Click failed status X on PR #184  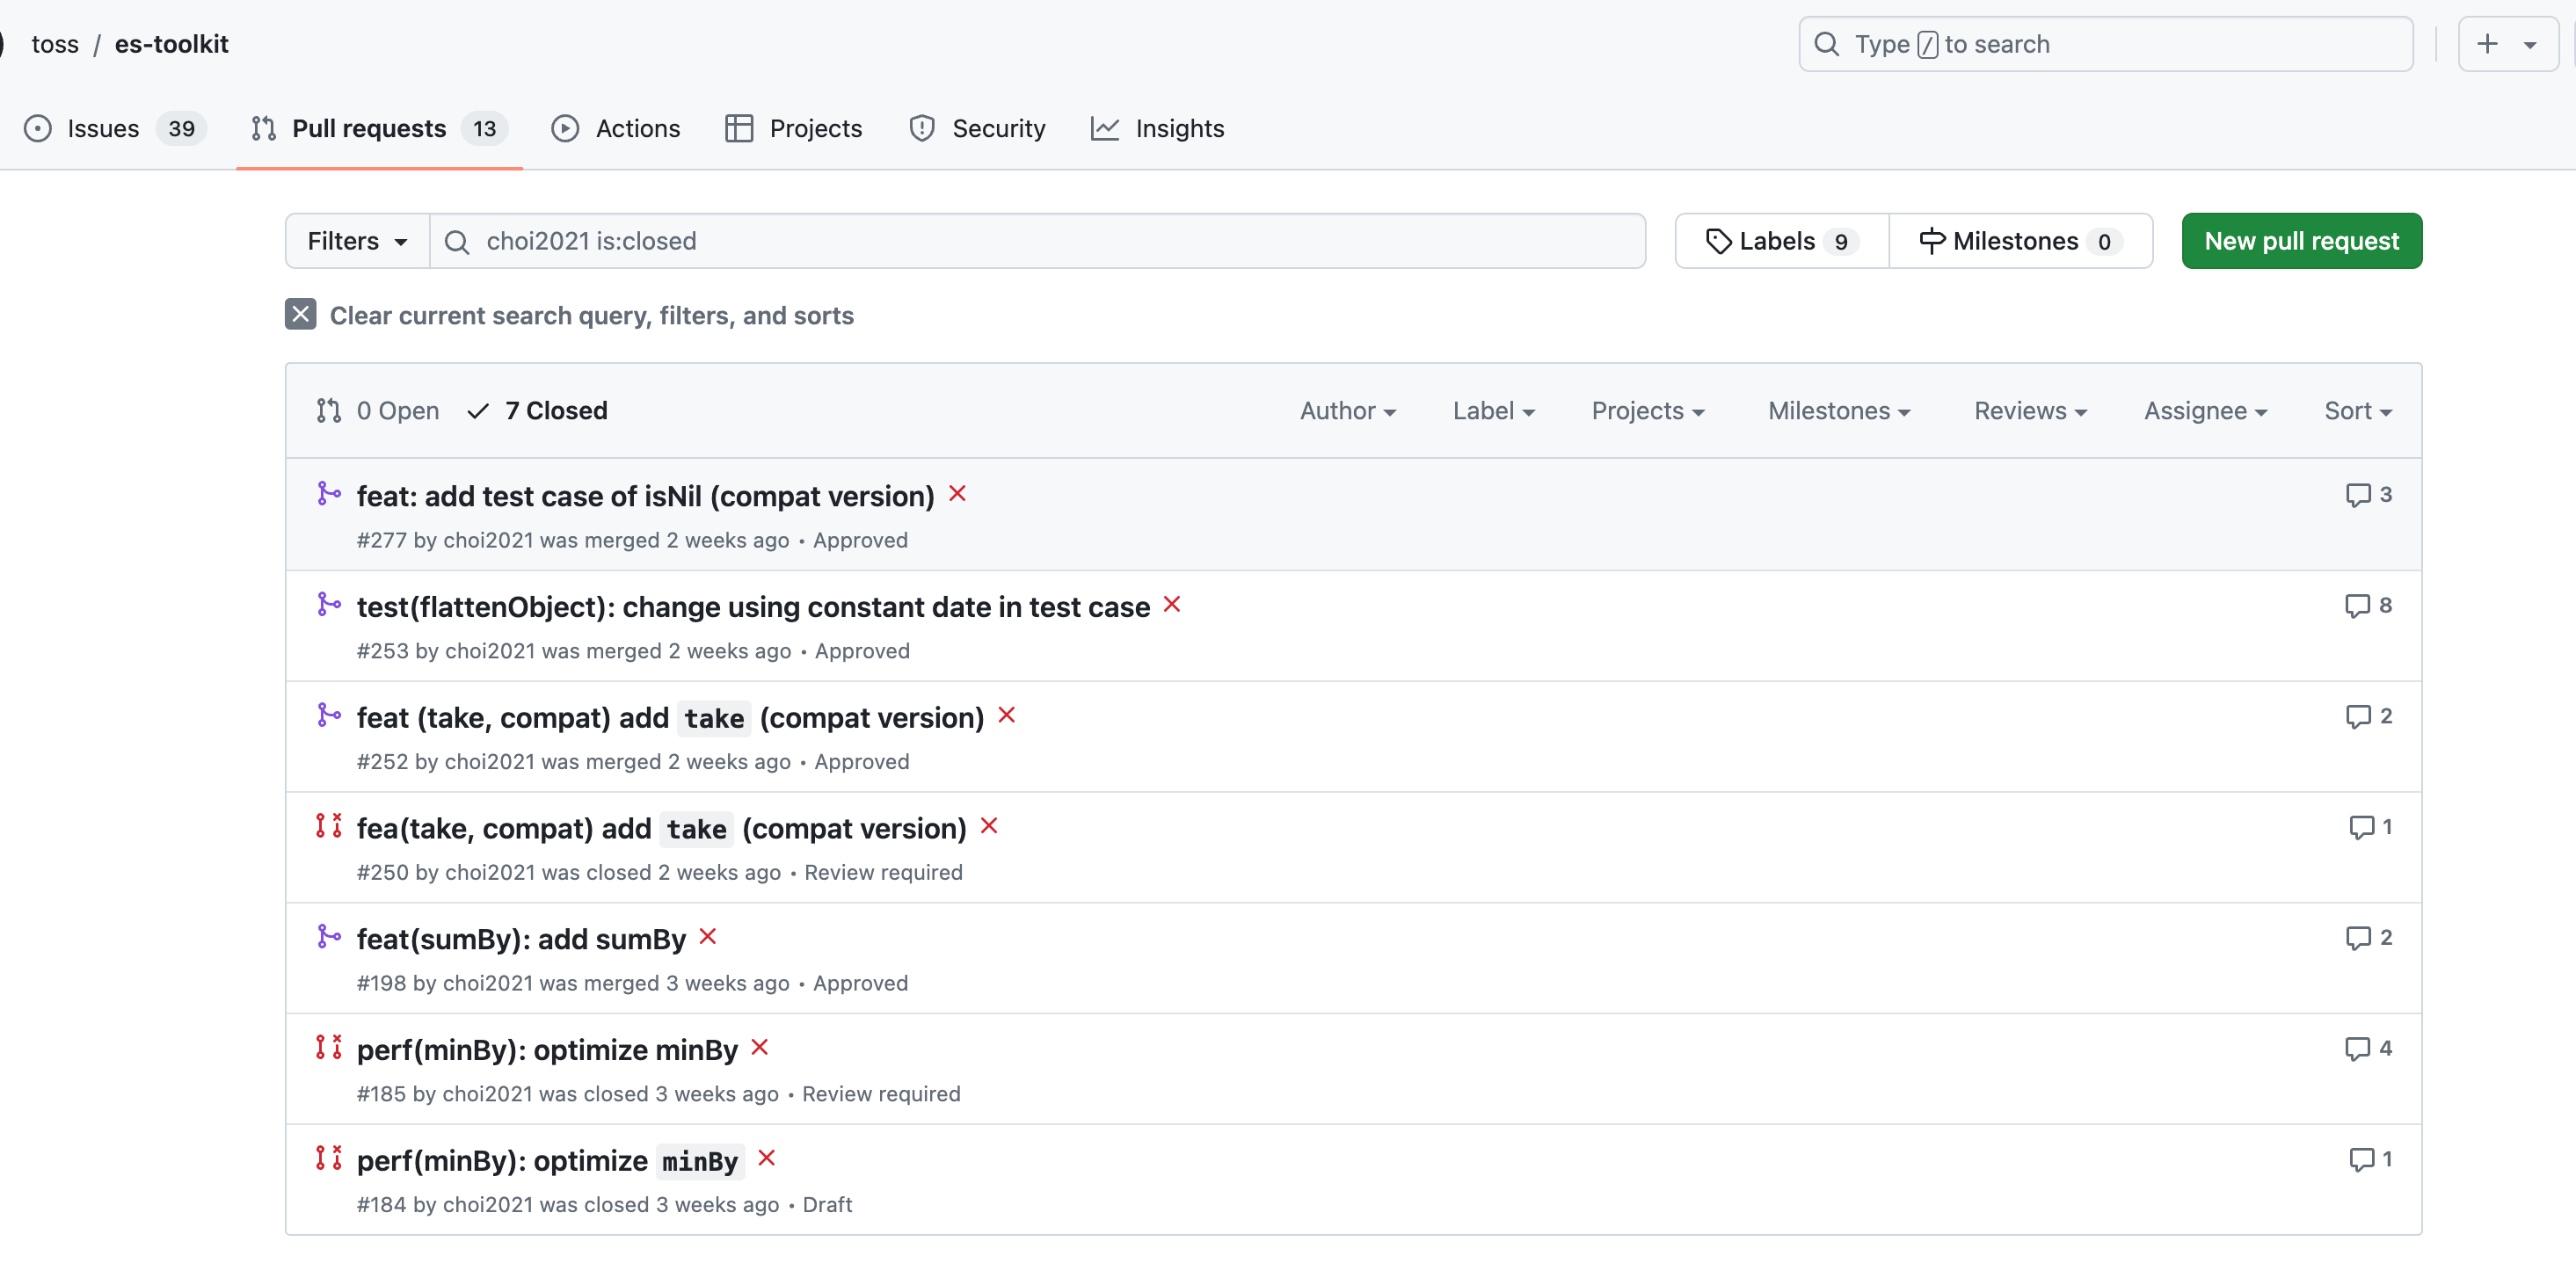(x=766, y=1158)
